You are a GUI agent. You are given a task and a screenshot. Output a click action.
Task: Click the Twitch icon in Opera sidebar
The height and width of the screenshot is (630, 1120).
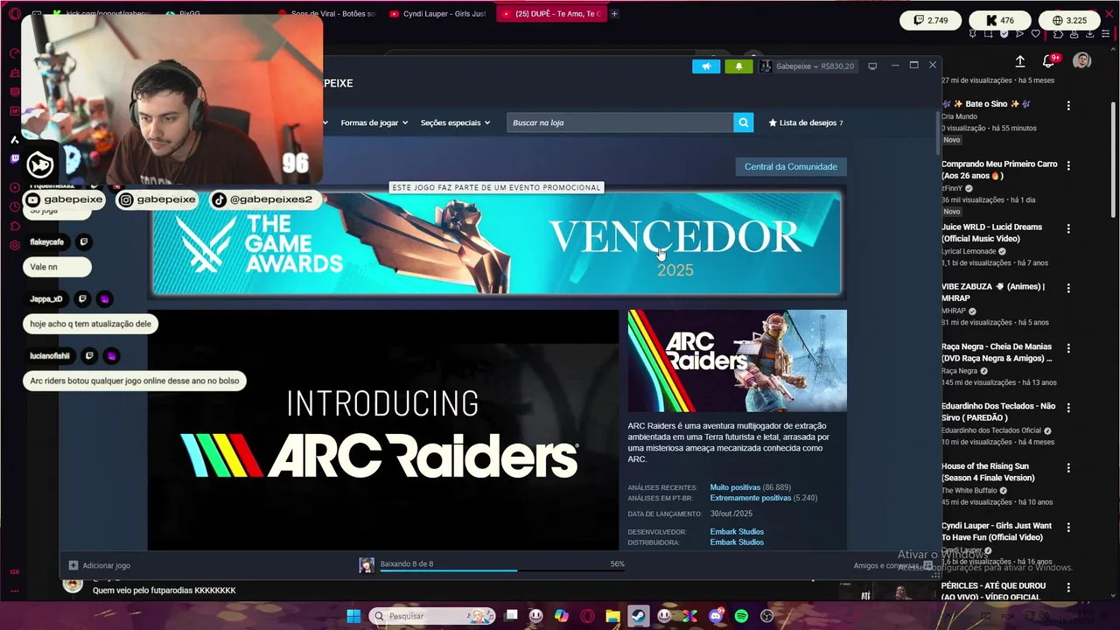15,159
